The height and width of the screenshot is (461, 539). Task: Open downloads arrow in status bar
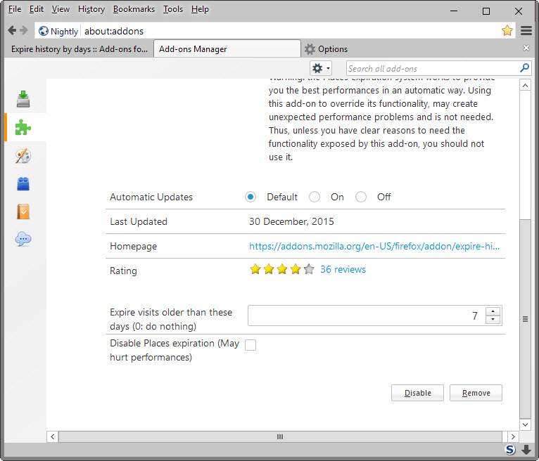coord(526,449)
